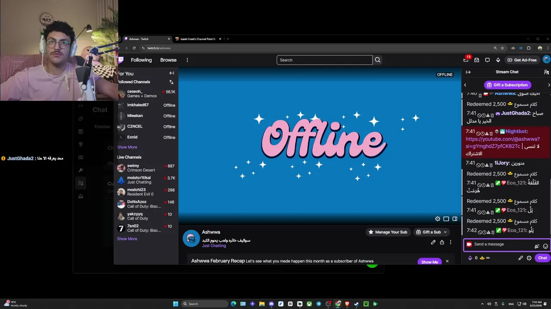This screenshot has width=551, height=309.
Task: Open yakzyyq Call of Duty channel
Action: 147,216
